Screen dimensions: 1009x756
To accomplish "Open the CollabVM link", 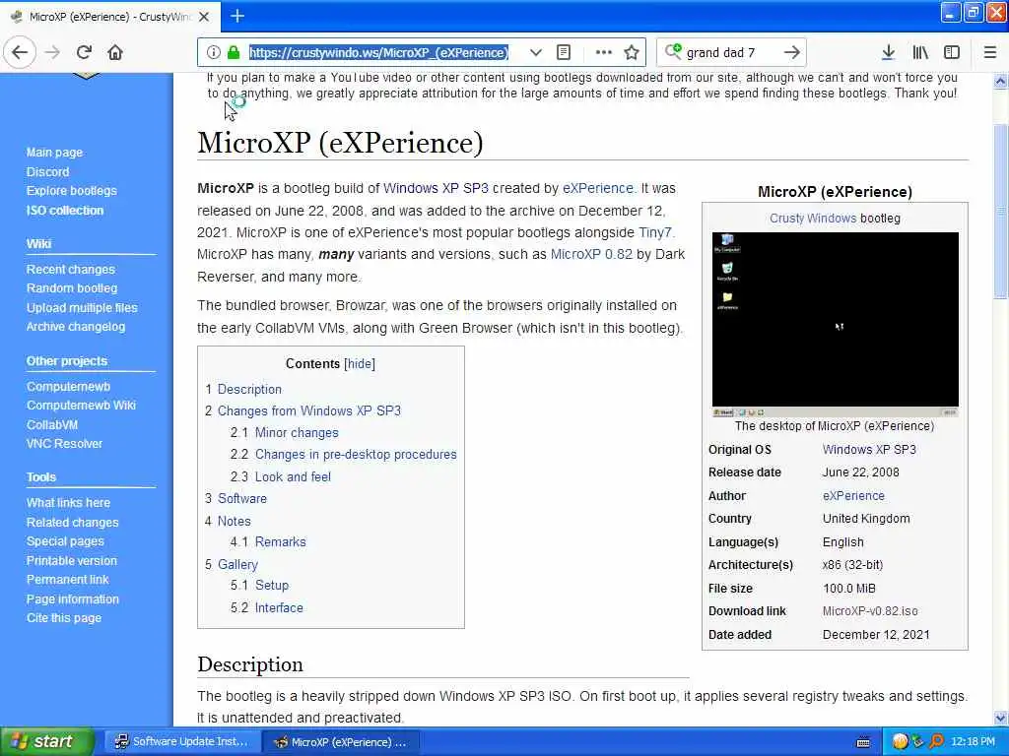I will coord(52,425).
